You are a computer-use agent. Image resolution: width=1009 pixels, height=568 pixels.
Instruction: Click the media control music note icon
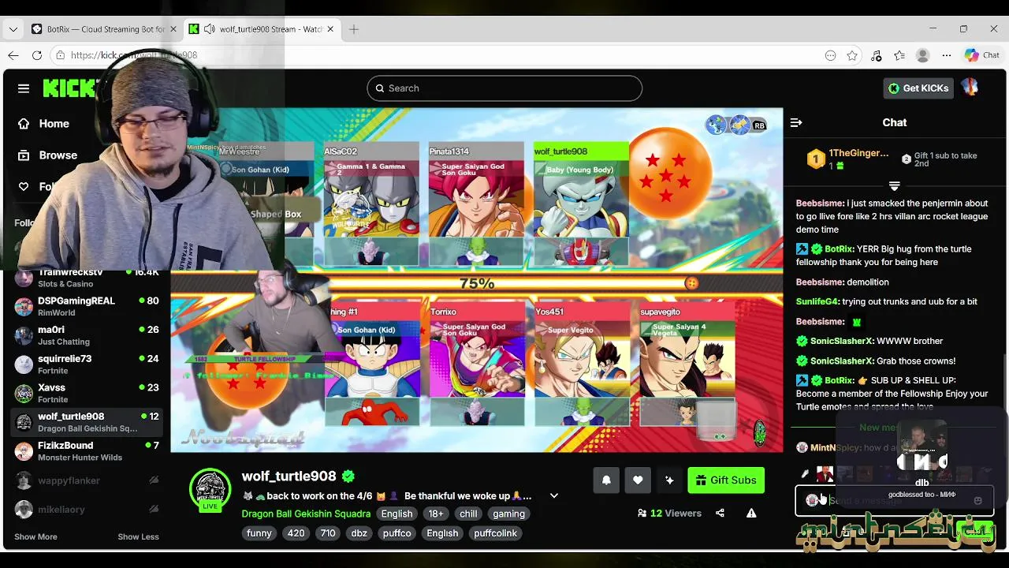(x=876, y=55)
